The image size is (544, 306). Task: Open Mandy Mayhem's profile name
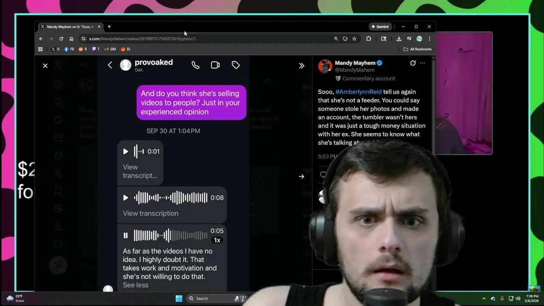pyautogui.click(x=355, y=63)
